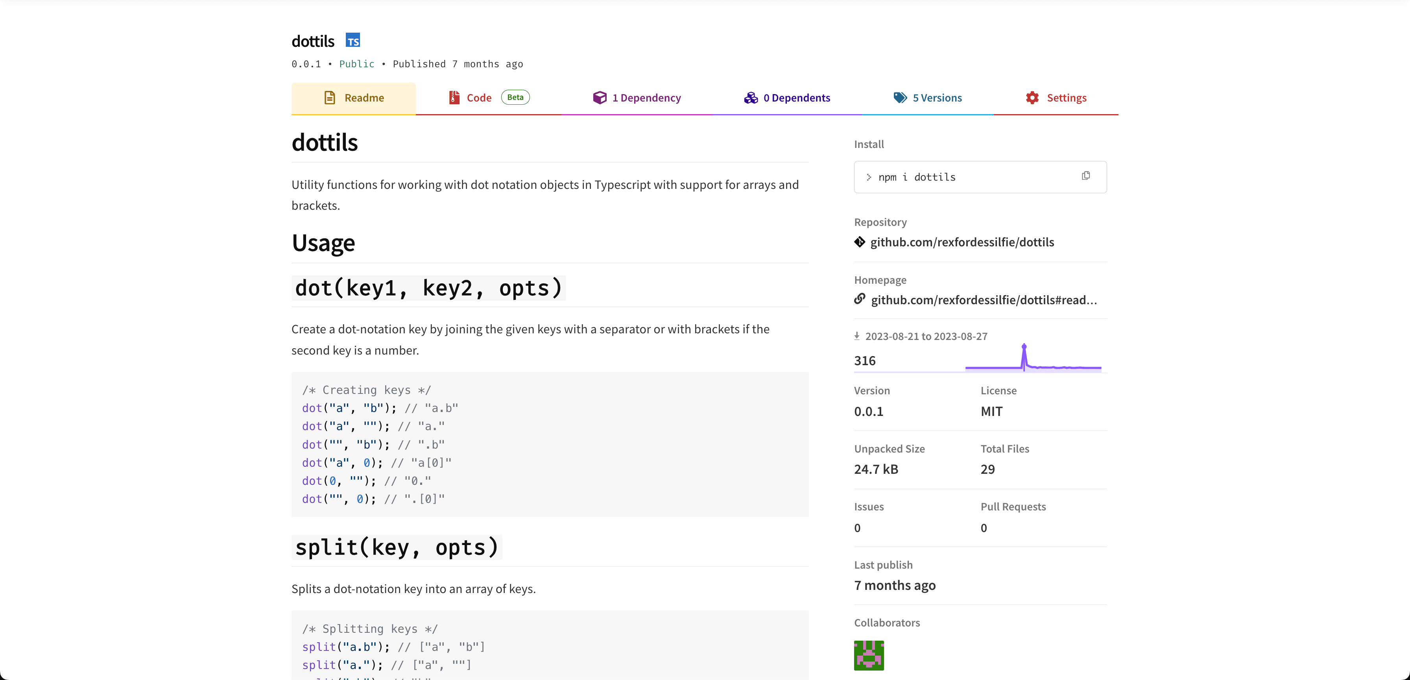
Task: Click the '7 months ago' last publish value
Action: click(895, 585)
